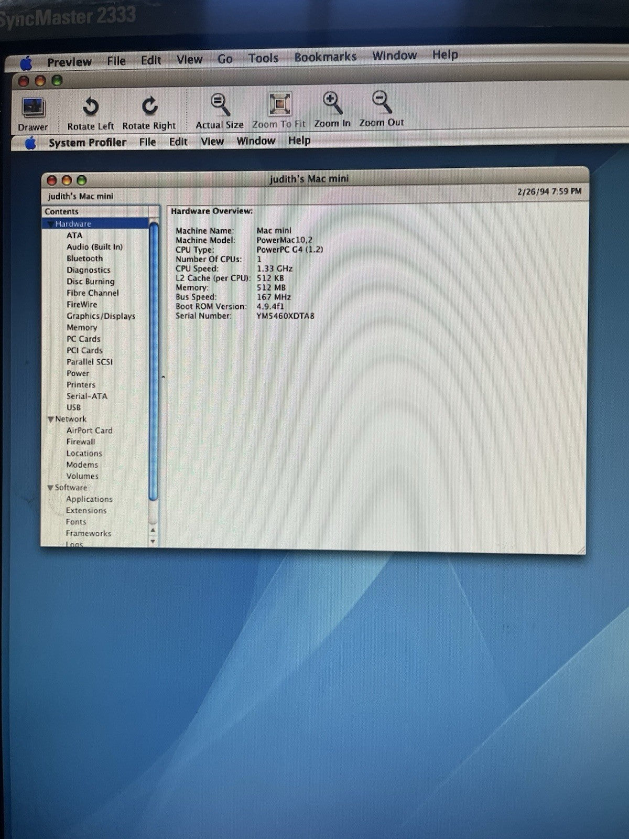Viewport: 629px width, 839px height.
Task: Collapse the Hardware disclosure triangle
Action: pyautogui.click(x=50, y=224)
